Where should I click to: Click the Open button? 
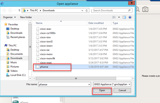(102, 90)
